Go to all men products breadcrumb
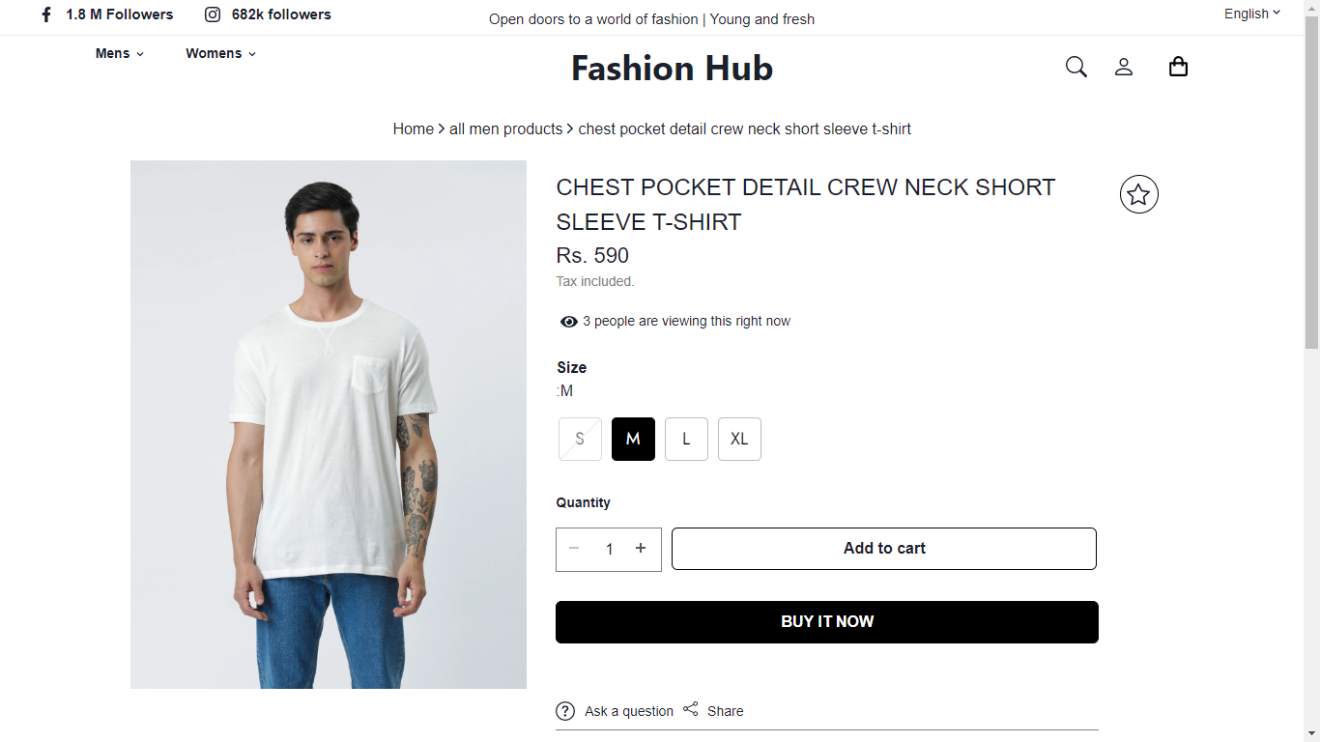This screenshot has width=1320, height=742. [x=505, y=128]
